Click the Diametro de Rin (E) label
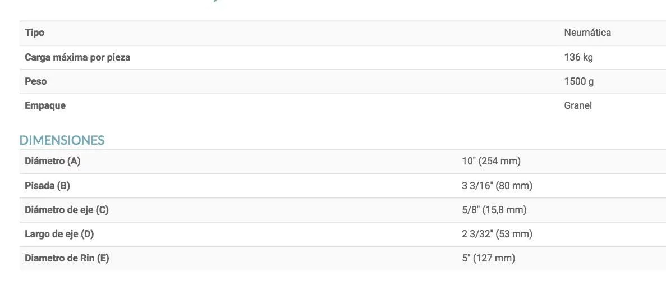The image size is (666, 308). point(67,258)
